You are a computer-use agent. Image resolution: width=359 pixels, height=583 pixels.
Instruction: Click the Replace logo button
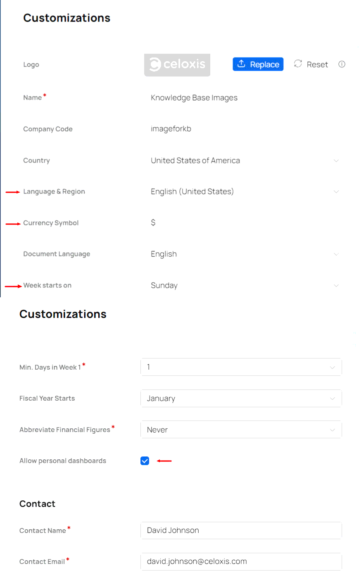258,65
